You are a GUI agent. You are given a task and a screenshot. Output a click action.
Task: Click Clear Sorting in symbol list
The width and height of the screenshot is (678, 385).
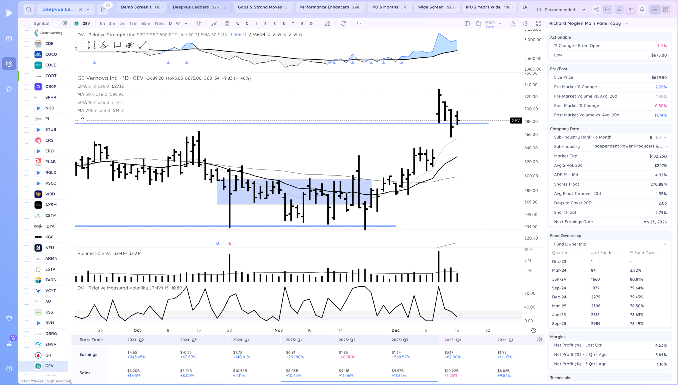point(51,33)
